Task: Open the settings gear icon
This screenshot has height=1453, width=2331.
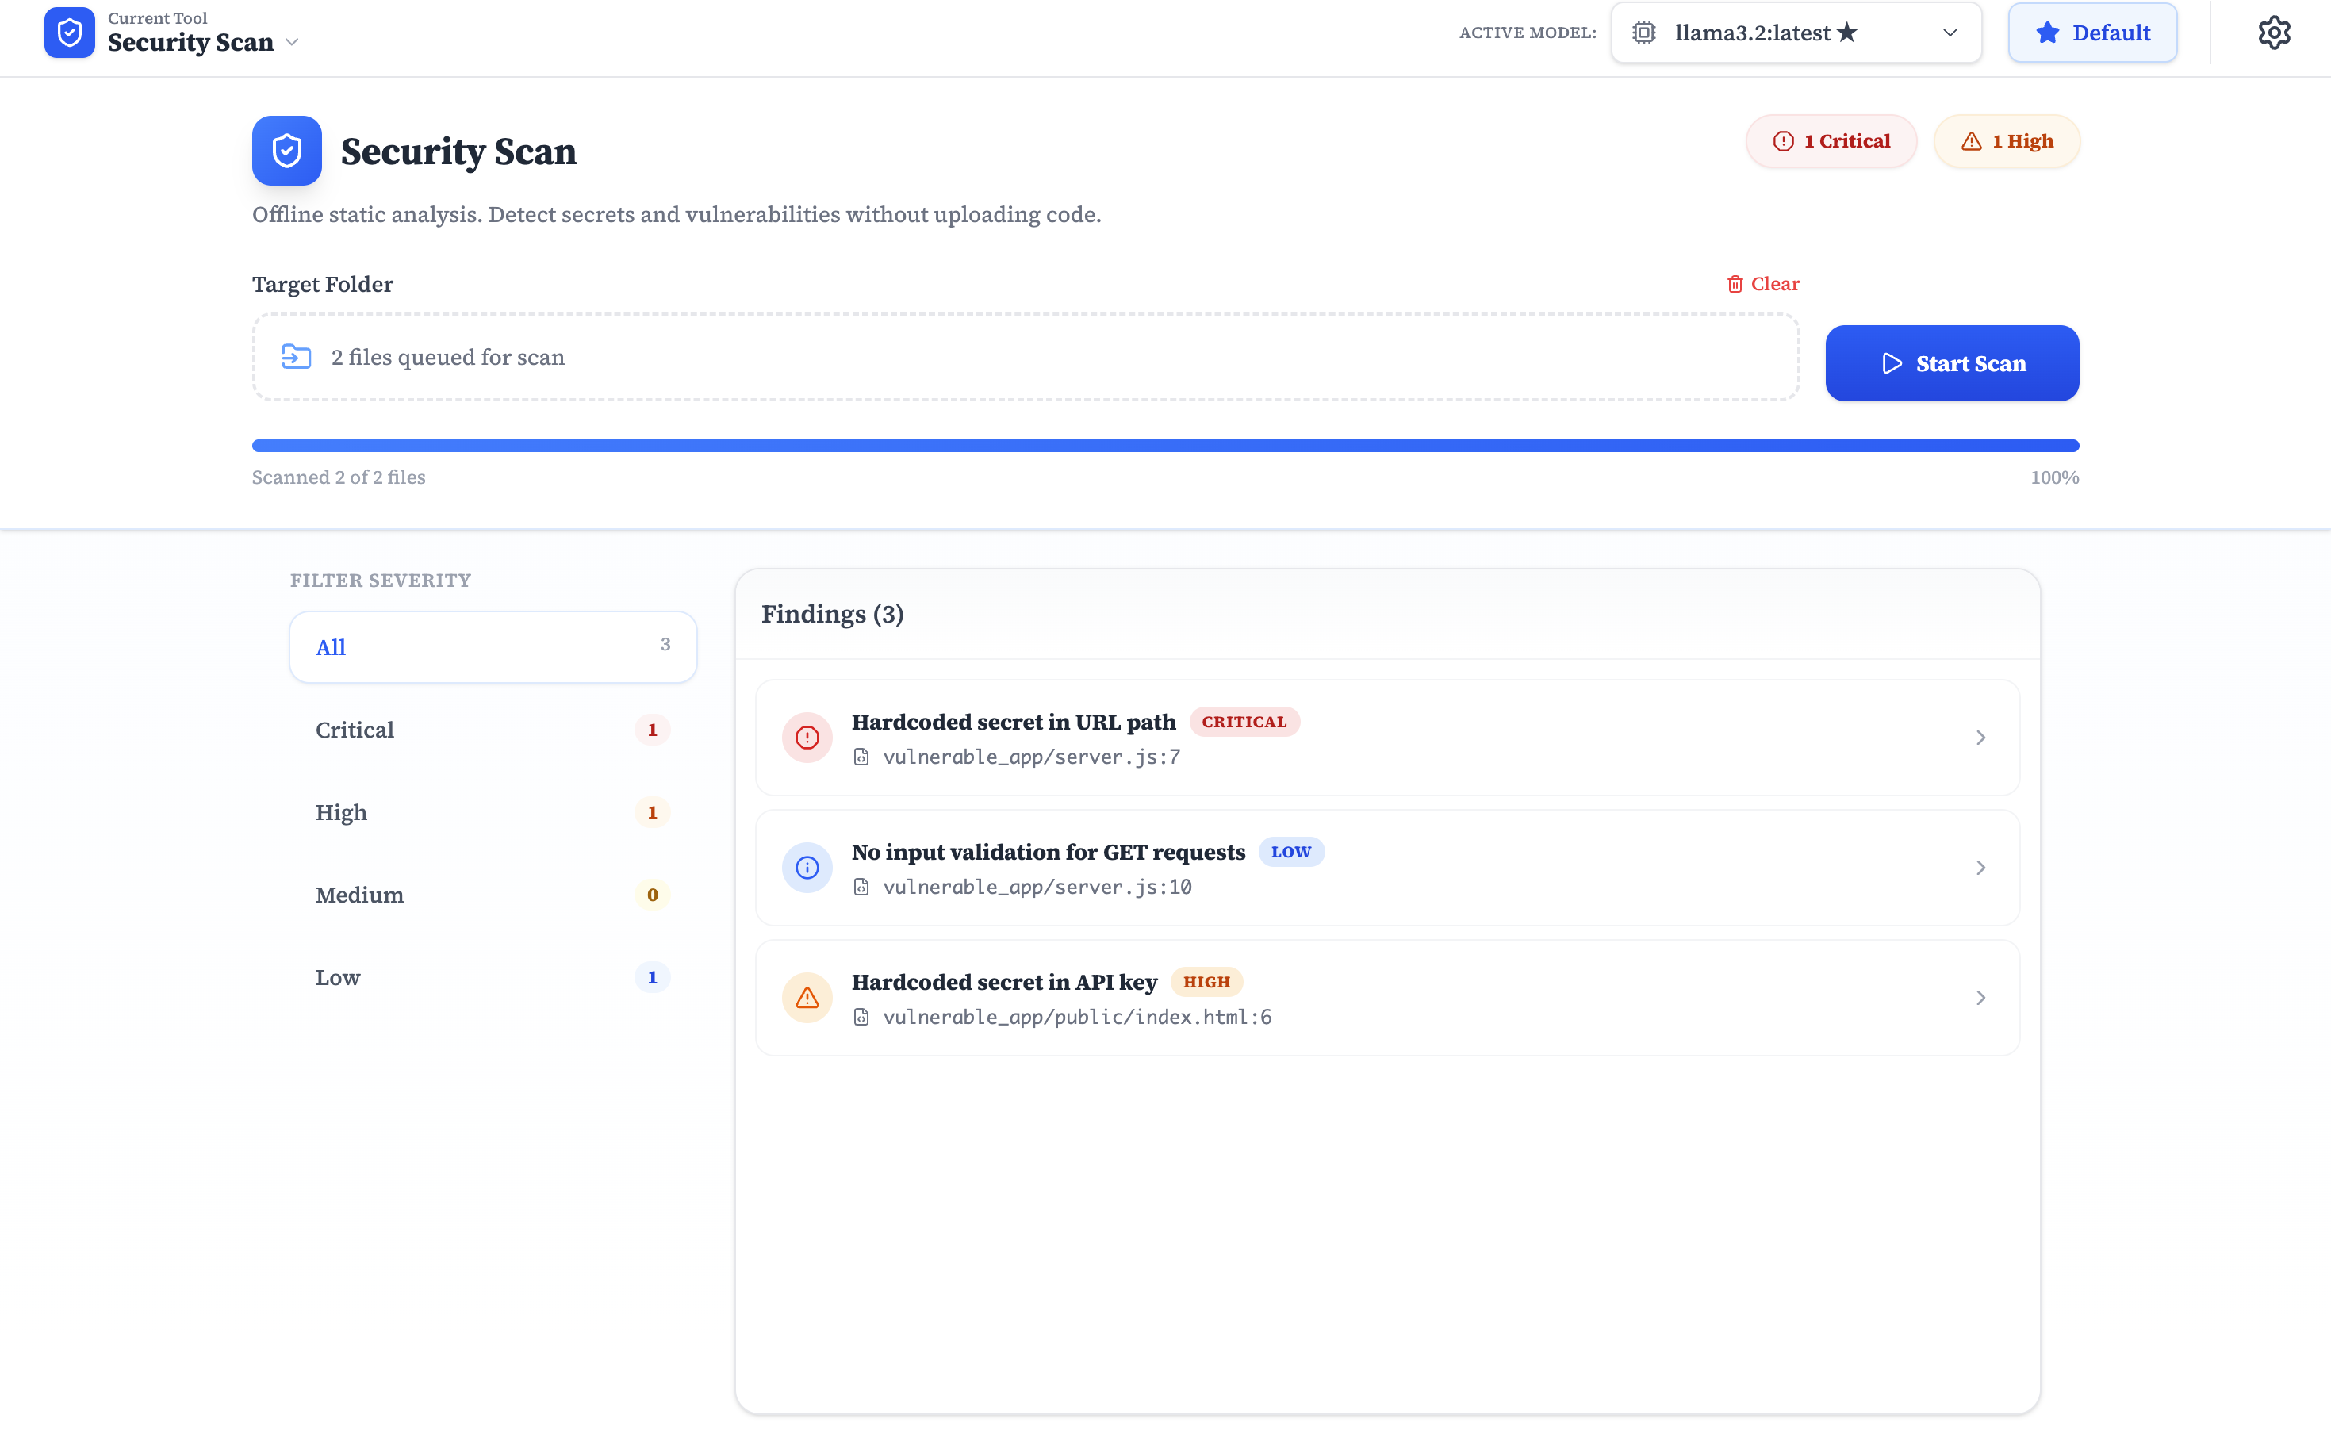Action: pos(2273,33)
